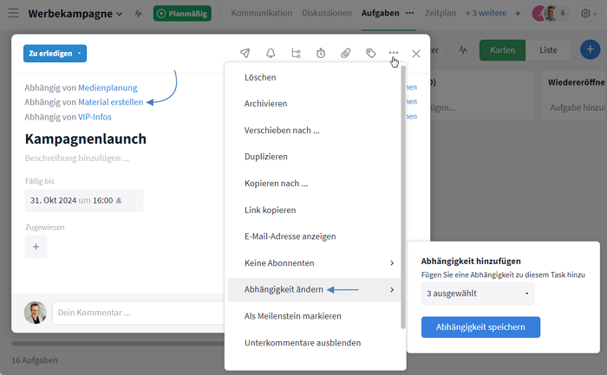Expand the 'Keine Abonnenten' submenu

point(313,262)
